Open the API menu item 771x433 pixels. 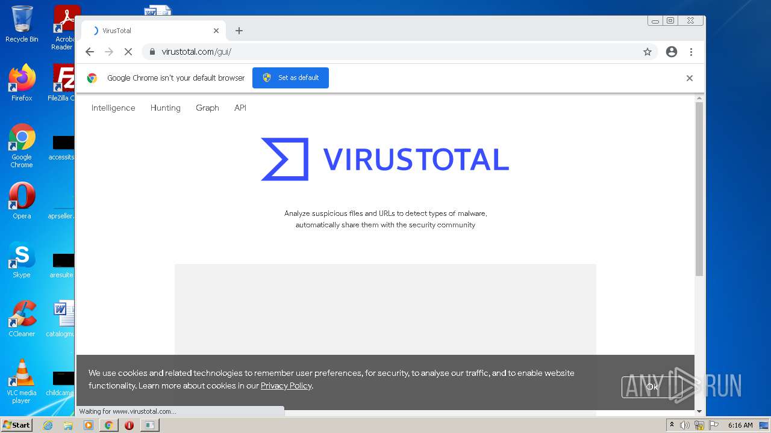[240, 108]
